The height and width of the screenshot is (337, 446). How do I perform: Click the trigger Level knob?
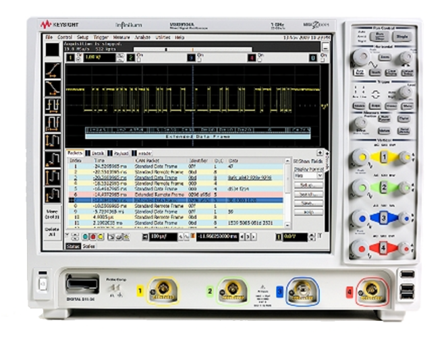406,92
